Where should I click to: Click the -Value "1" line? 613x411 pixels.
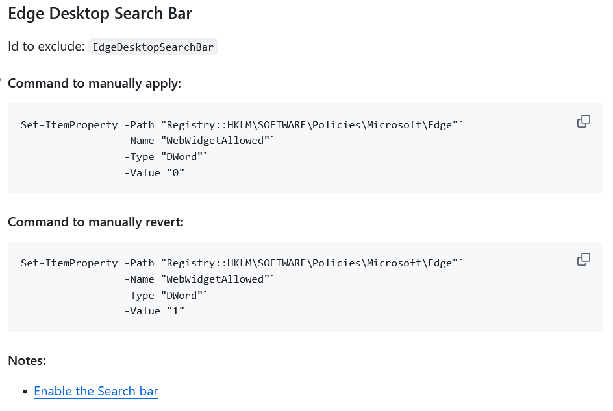coord(155,311)
